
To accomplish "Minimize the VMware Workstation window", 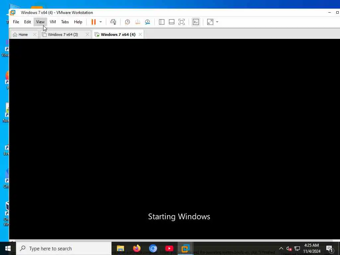I will pos(330,13).
